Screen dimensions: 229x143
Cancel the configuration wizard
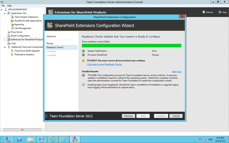tap(176, 116)
